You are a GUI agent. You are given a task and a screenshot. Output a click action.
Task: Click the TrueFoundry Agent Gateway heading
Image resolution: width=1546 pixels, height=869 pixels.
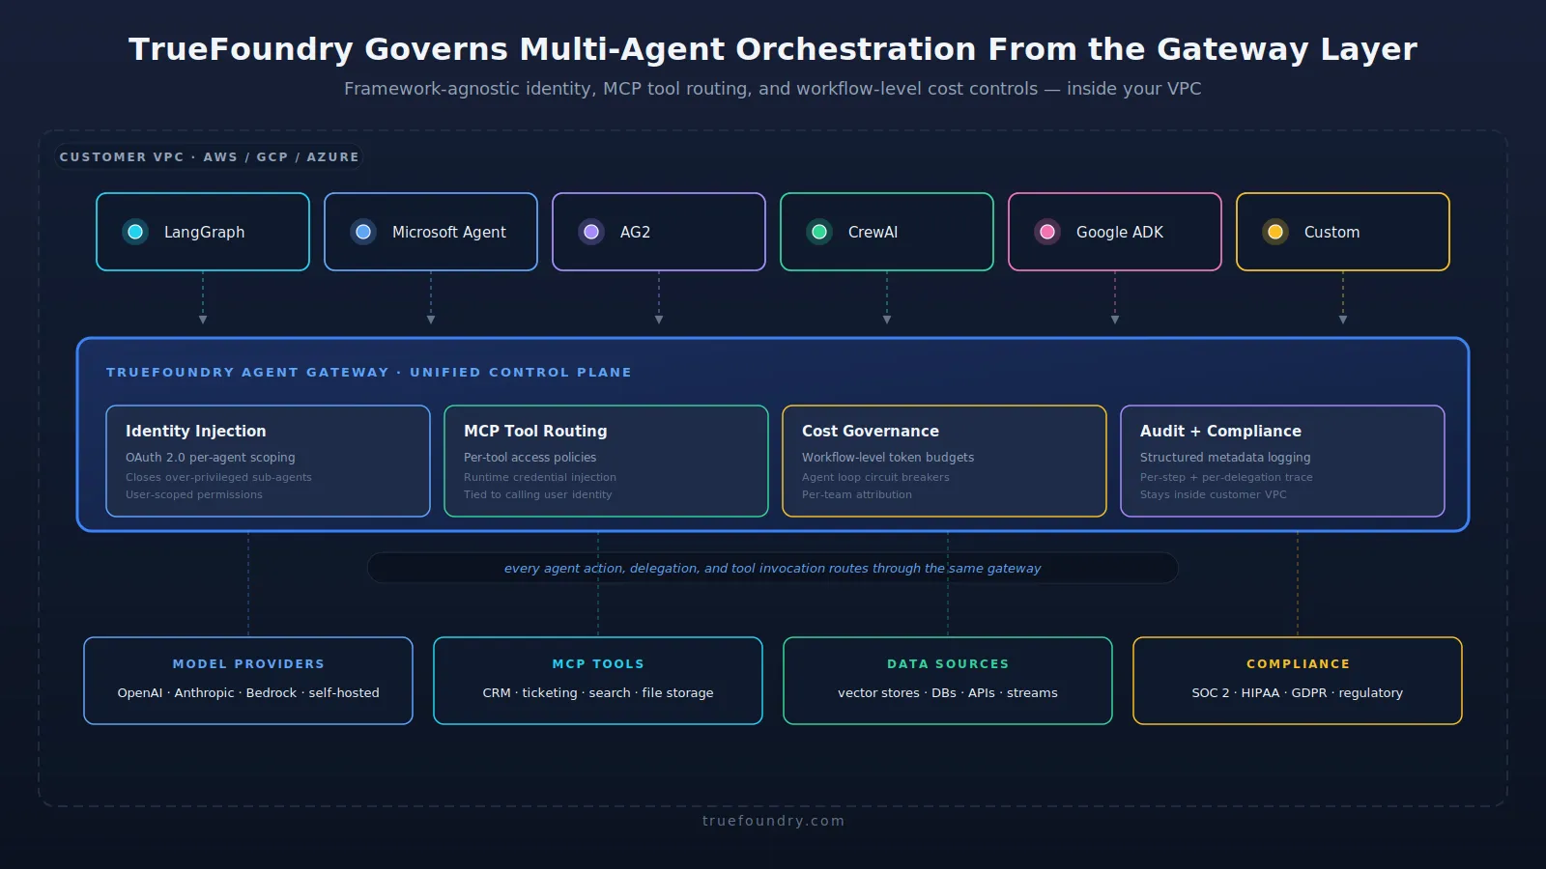pyautogui.click(x=369, y=372)
